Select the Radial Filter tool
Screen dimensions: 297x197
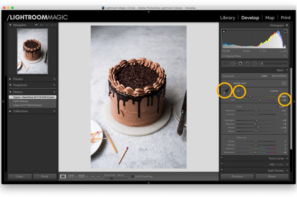[x=254, y=64]
